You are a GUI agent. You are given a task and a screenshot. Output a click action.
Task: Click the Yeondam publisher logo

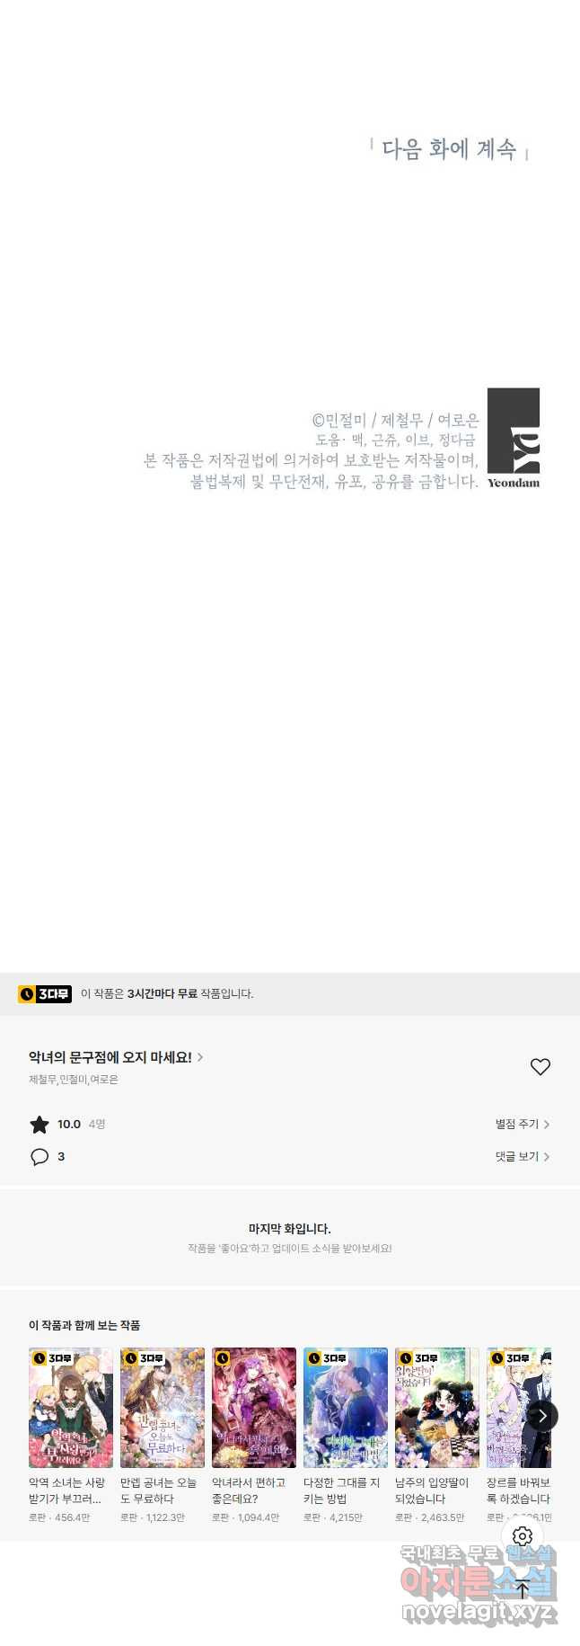[x=514, y=438]
